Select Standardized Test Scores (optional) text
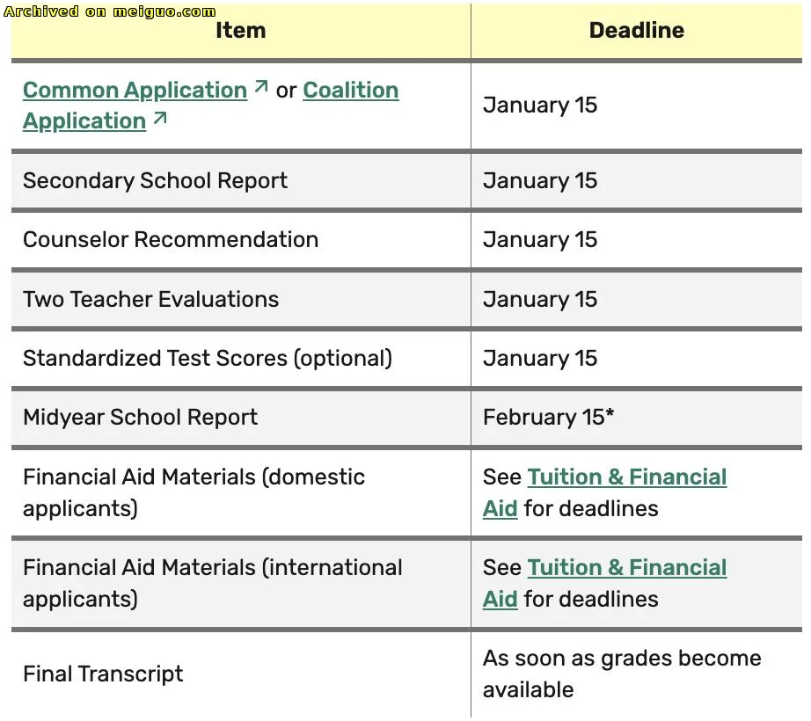 pos(208,359)
